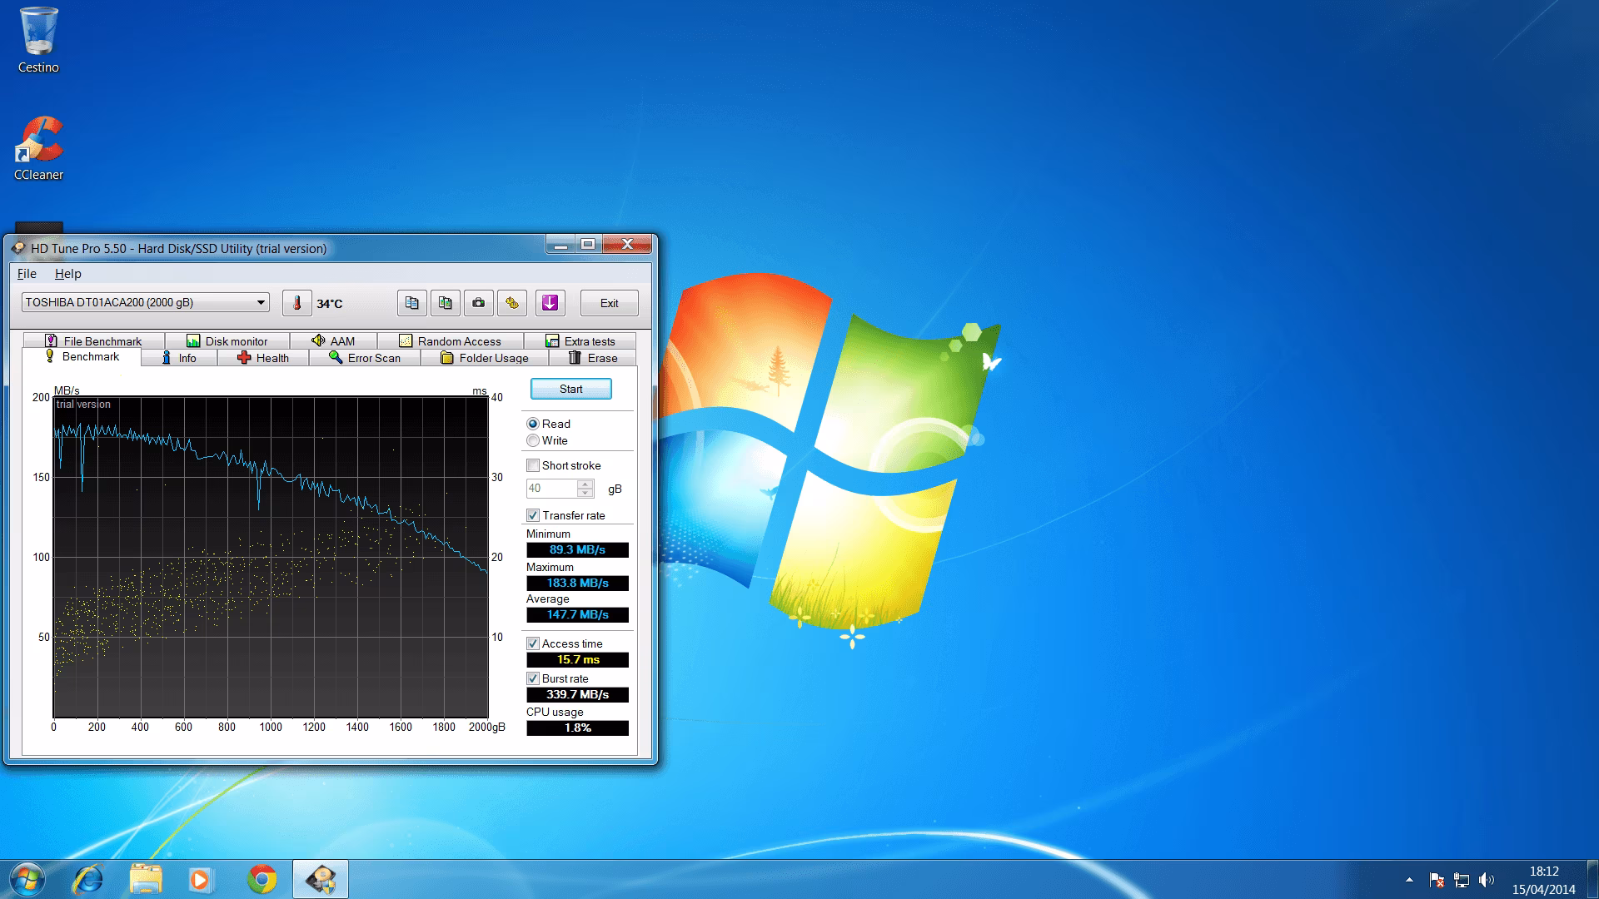Open the Recycle Bin (Cestino) desktop icon
1599x899 pixels.
pyautogui.click(x=38, y=40)
